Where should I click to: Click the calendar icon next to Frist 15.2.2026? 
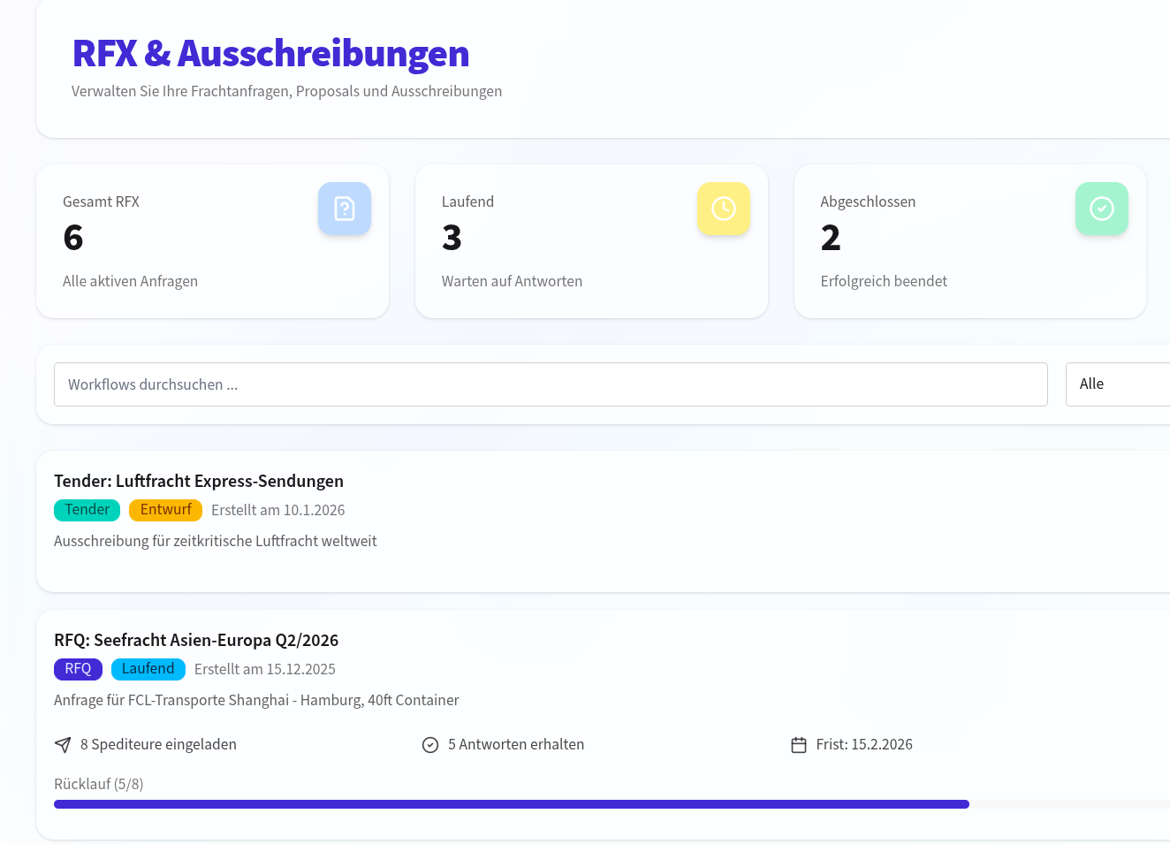[x=798, y=744]
